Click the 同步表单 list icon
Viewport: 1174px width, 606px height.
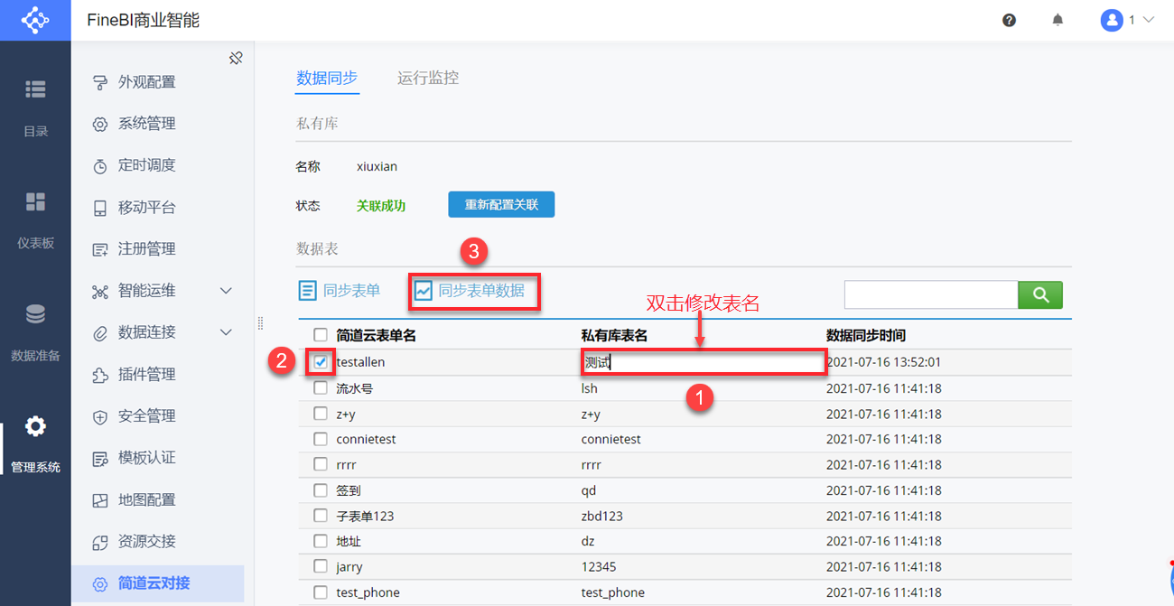307,291
